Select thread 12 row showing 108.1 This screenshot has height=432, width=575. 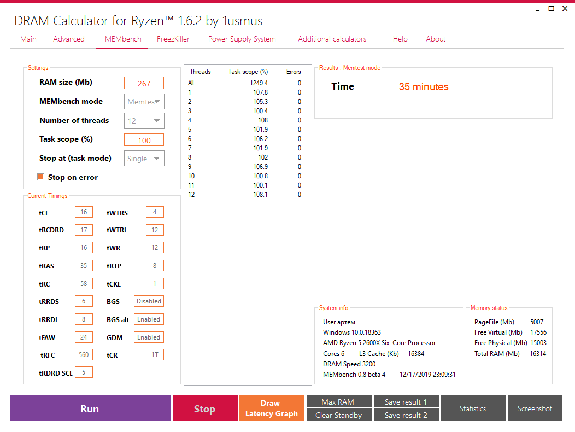point(245,195)
